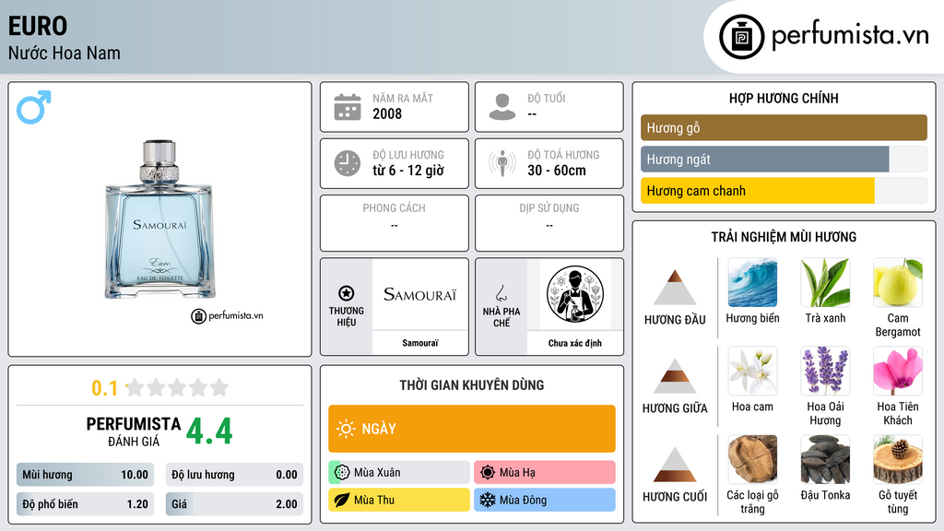Click the Dịp sử dụng card

click(549, 223)
